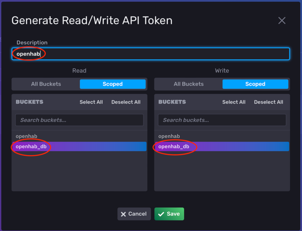Viewport: 302px width, 231px height.
Task: Click the Description text field
Action: tap(150, 54)
